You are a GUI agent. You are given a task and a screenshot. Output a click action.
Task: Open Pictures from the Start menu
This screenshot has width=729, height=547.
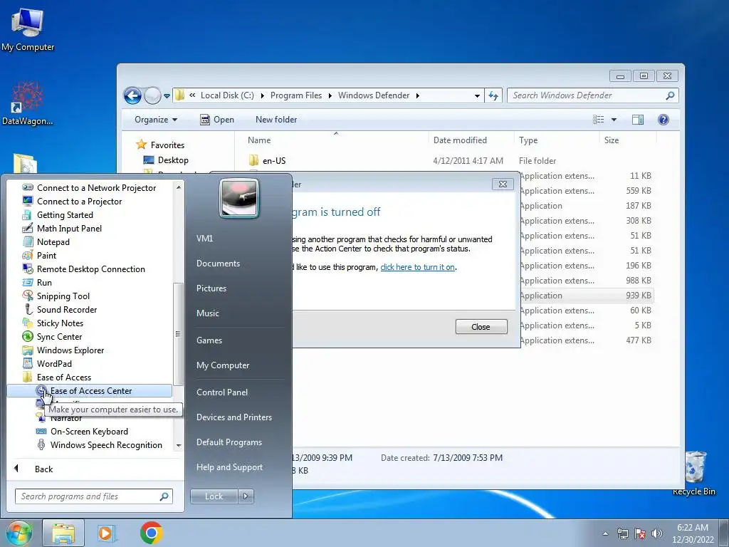(211, 288)
